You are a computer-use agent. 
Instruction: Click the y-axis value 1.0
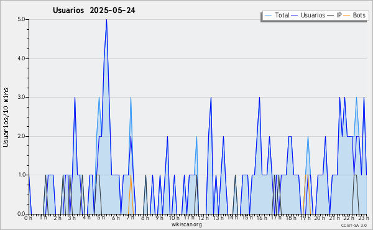tap(21, 175)
